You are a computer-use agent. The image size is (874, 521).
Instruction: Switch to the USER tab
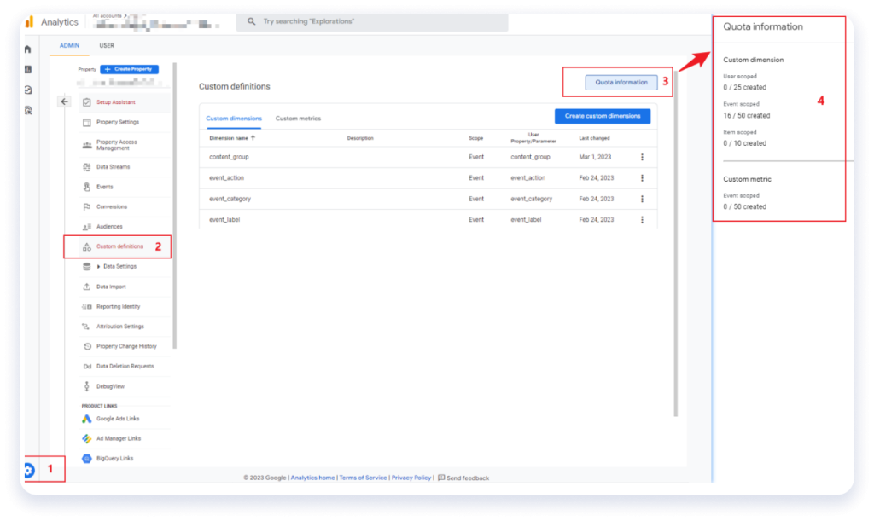click(x=107, y=45)
